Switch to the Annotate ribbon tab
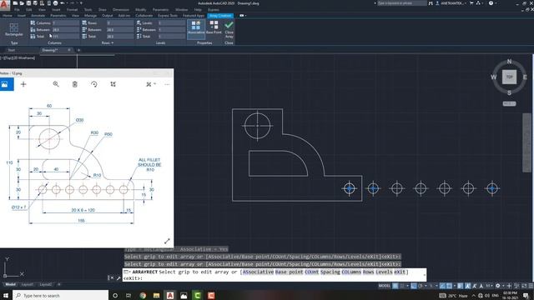Screen dimensions: 534x300 click(38, 16)
